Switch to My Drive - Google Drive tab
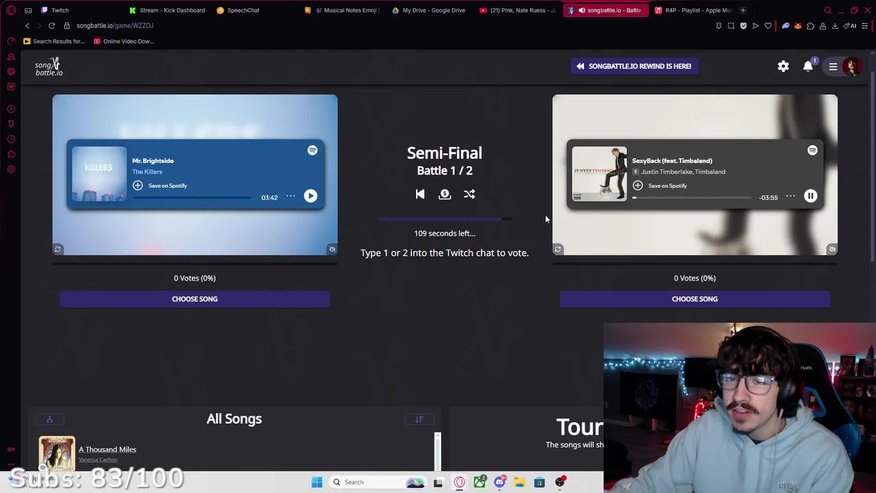876x493 pixels. coord(429,10)
